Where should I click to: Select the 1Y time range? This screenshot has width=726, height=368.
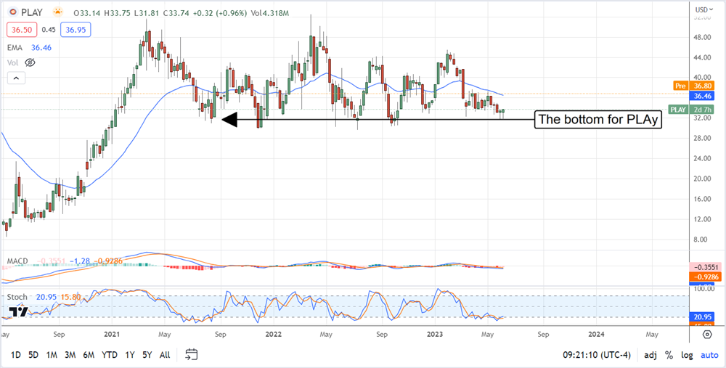(x=130, y=355)
